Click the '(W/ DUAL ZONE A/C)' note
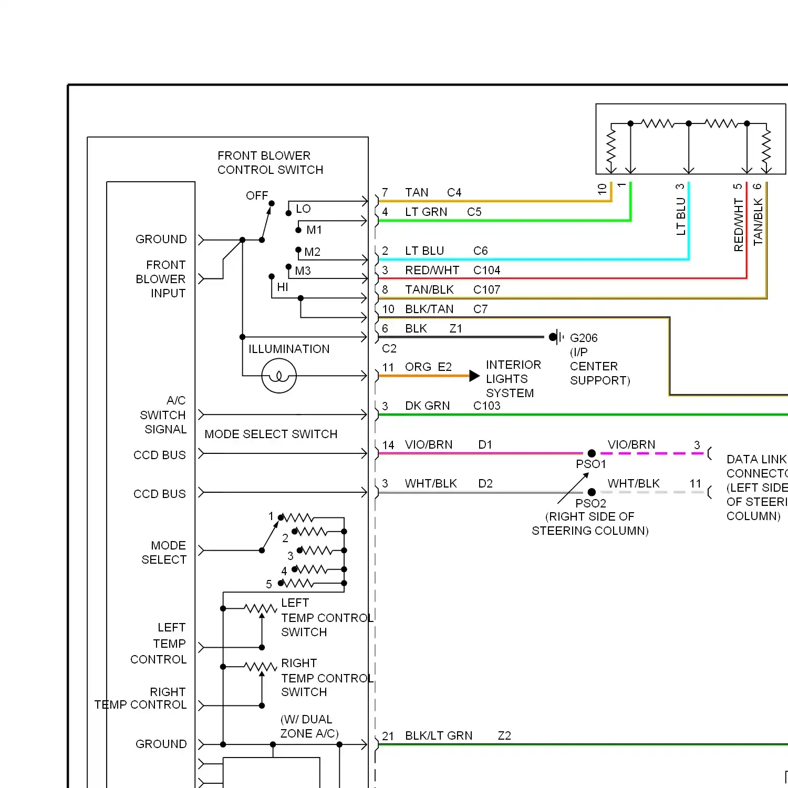788x788 pixels. (x=309, y=727)
